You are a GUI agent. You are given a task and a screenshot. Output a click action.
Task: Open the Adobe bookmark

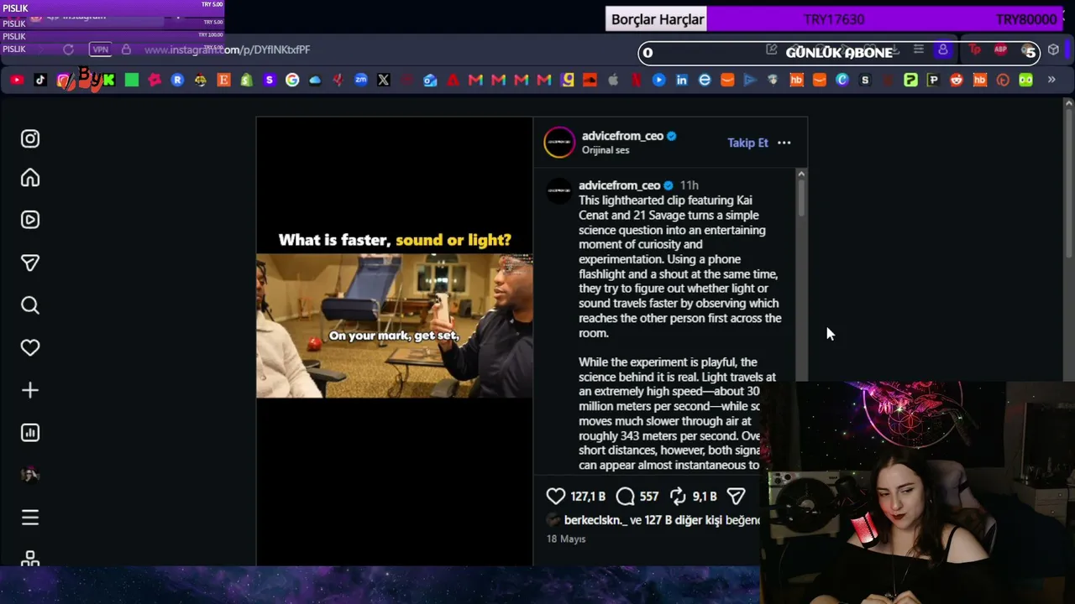click(453, 80)
